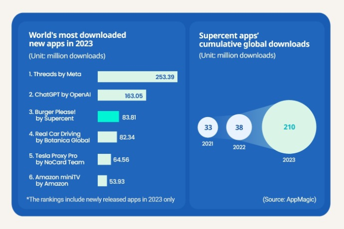Select the '2. ChatGPT by OpenAI' label
Viewport: 344px width, 229px height.
[x=60, y=95]
